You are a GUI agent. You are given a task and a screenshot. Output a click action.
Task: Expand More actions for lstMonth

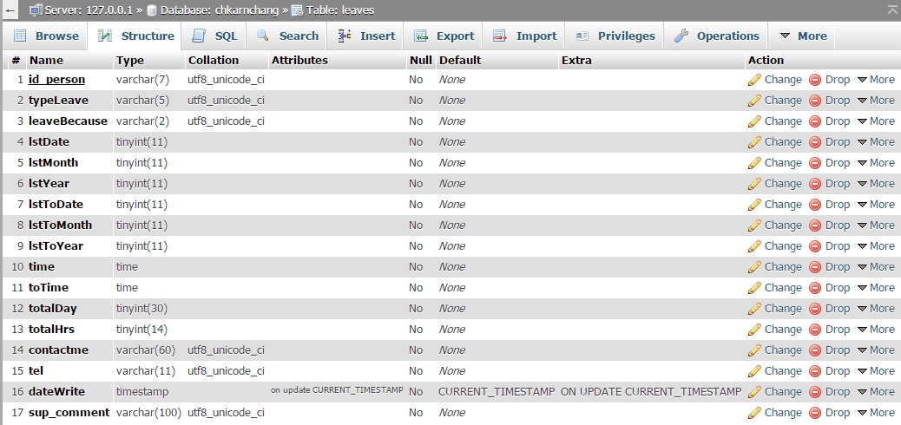[876, 163]
